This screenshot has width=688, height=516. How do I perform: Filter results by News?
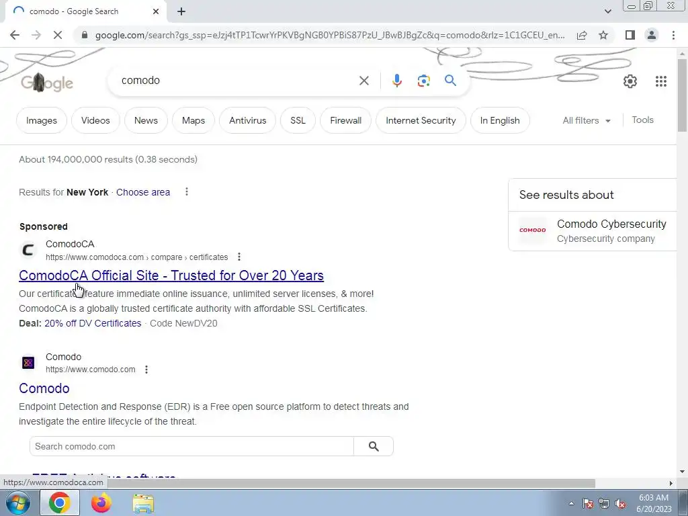pos(146,120)
